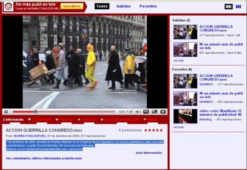The image size is (247, 170).
Task: Switch to wide player size icon
Action: [154, 112]
